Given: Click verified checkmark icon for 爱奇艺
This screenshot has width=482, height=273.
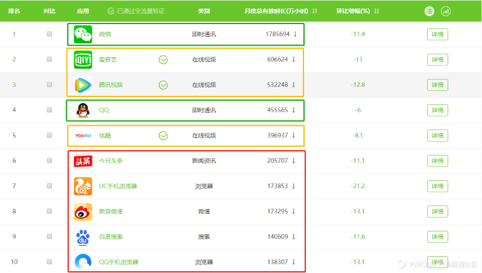Looking at the screenshot, I should point(163,60).
